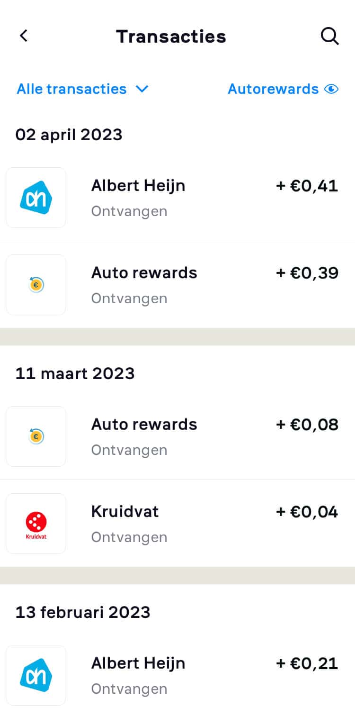Tap the back arrow icon
The width and height of the screenshot is (355, 716).
(24, 36)
